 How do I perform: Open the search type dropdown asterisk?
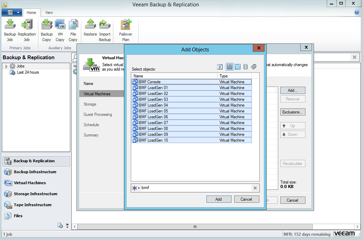tap(136, 188)
